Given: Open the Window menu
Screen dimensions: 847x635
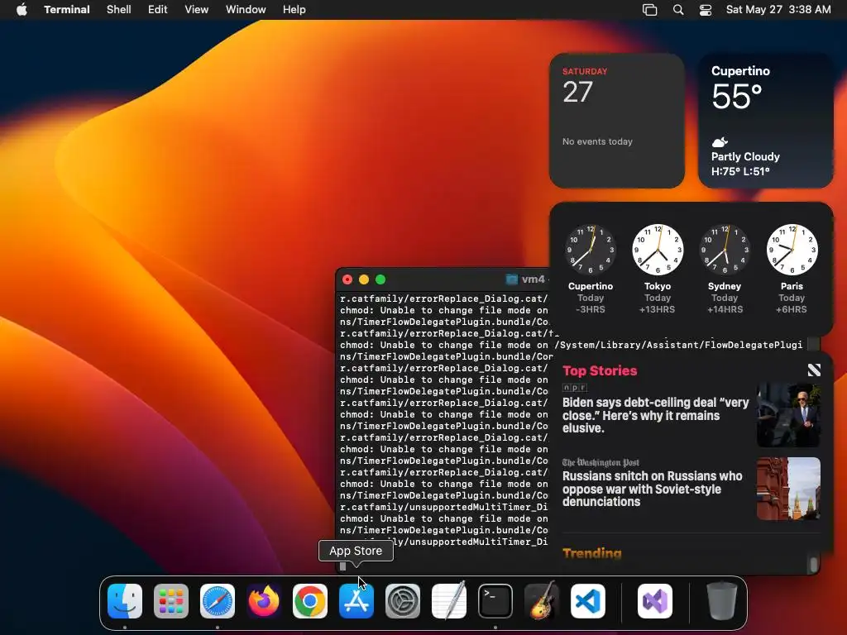Looking at the screenshot, I should [x=246, y=9].
